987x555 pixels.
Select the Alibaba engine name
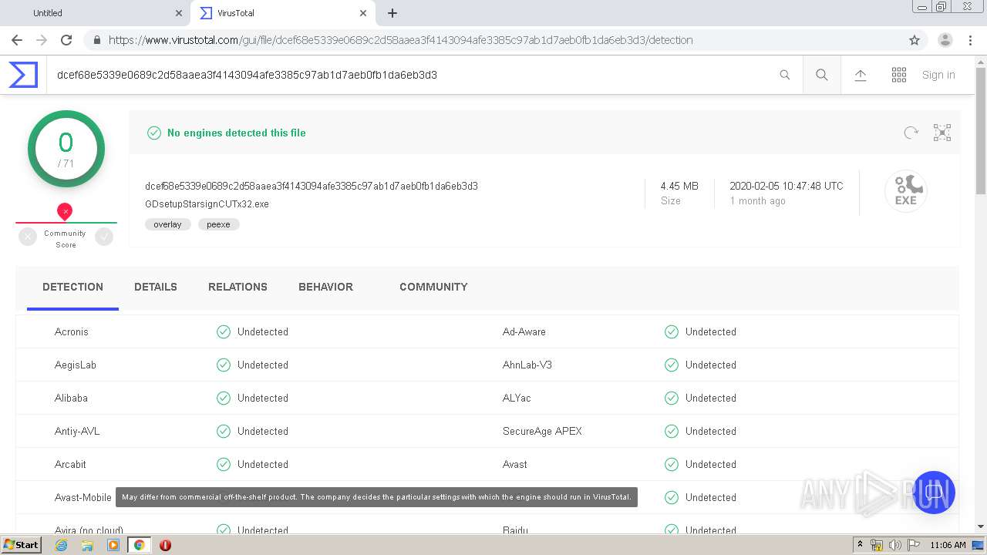pos(71,398)
